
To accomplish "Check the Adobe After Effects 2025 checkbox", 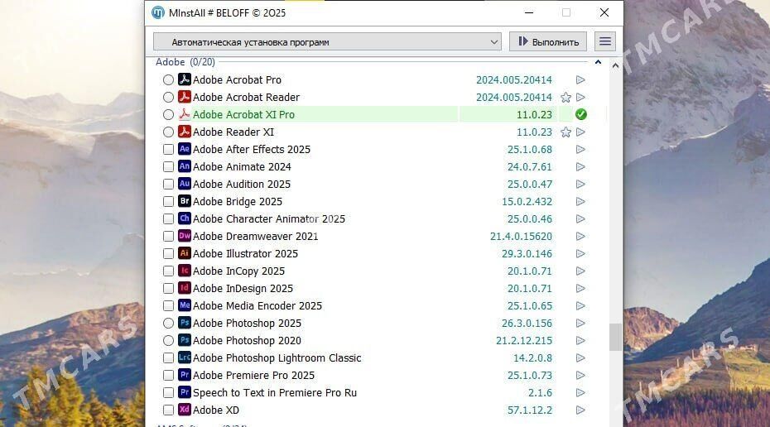I will [168, 149].
